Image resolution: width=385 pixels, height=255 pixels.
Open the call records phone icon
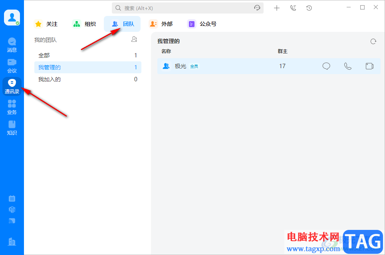(293, 8)
